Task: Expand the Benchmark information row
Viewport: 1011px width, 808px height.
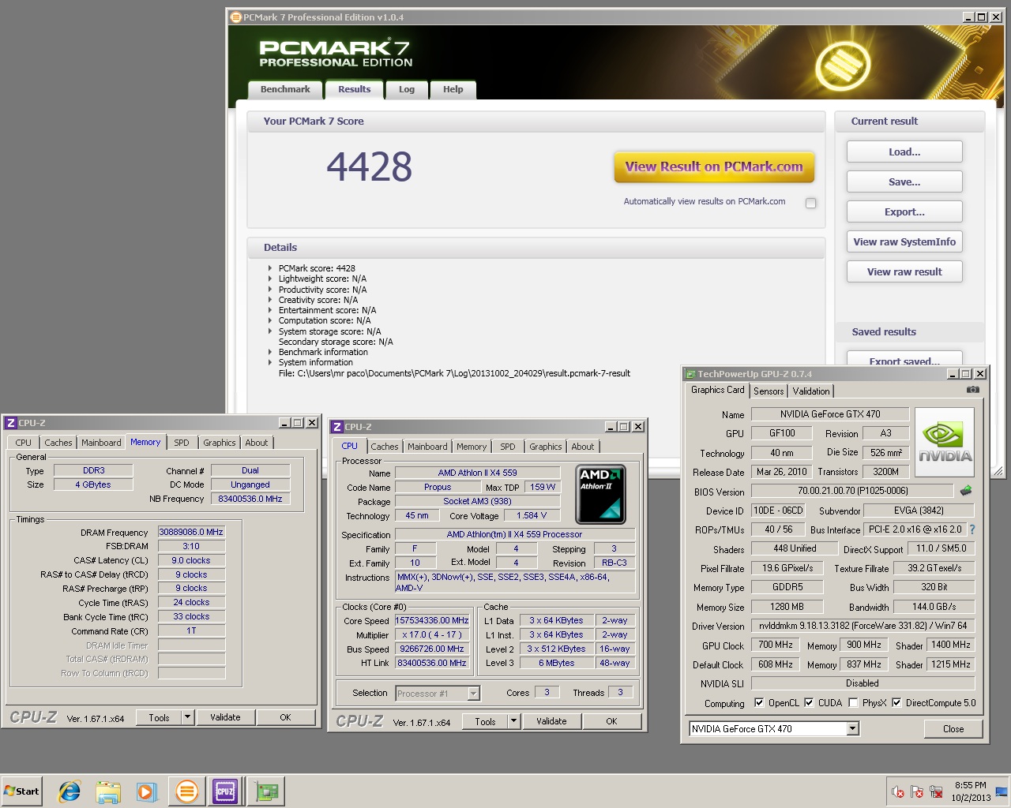Action: coord(270,352)
